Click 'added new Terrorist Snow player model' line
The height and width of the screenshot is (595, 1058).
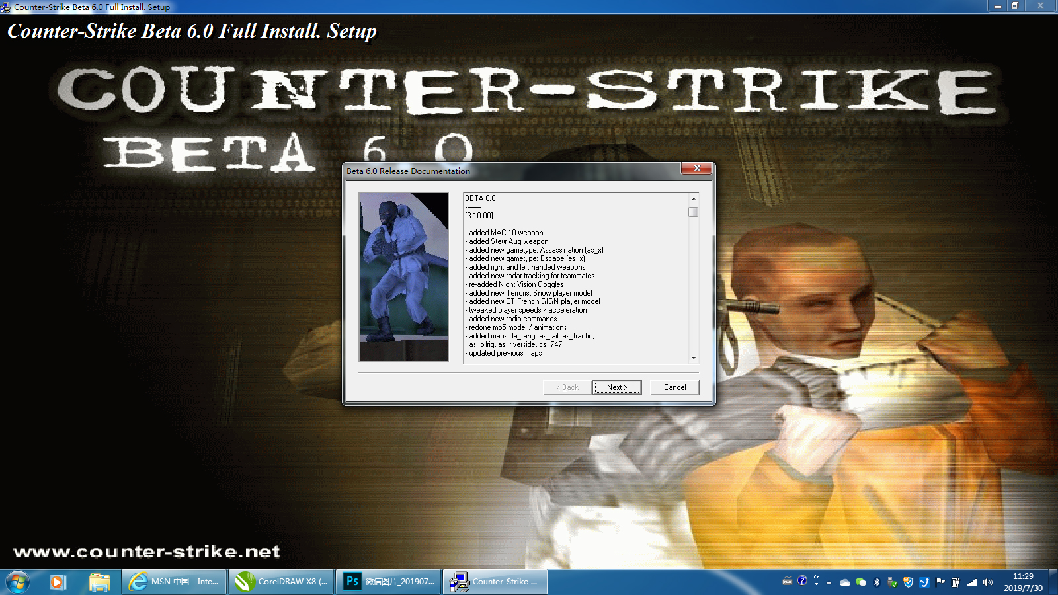[530, 293]
